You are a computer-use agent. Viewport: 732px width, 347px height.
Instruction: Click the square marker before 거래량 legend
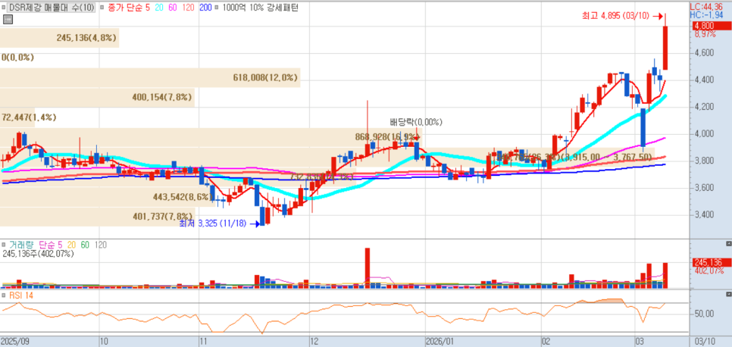pyautogui.click(x=4, y=245)
